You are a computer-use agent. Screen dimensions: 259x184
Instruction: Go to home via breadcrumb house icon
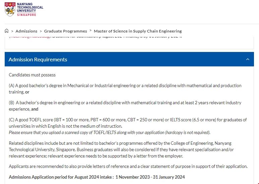click(x=7, y=31)
